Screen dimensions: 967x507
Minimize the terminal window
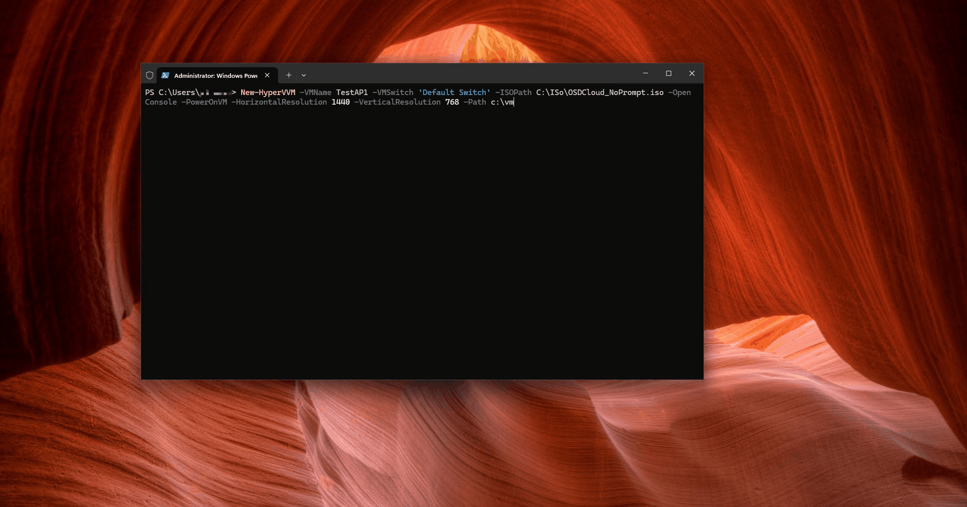point(646,73)
